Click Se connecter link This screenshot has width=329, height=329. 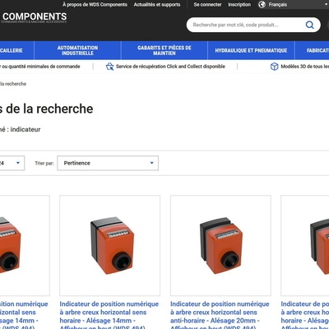pos(207,5)
